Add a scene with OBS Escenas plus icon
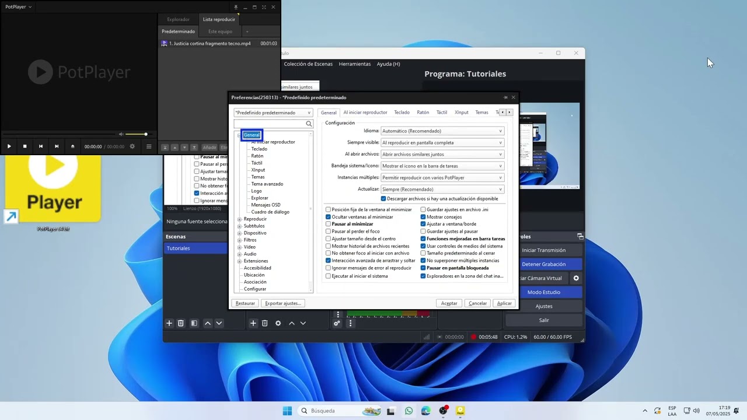The height and width of the screenshot is (420, 747). click(x=169, y=323)
